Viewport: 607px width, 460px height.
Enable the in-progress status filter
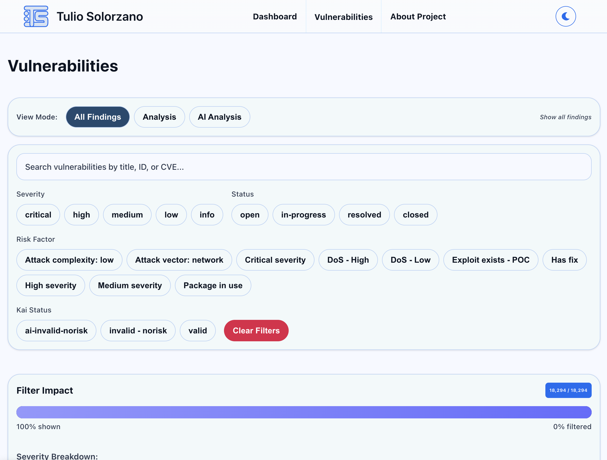coord(303,215)
